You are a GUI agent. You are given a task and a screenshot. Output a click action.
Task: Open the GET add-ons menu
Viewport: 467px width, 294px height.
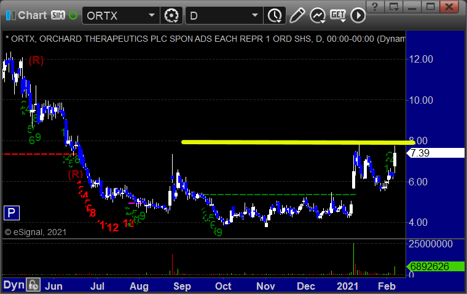coord(338,15)
